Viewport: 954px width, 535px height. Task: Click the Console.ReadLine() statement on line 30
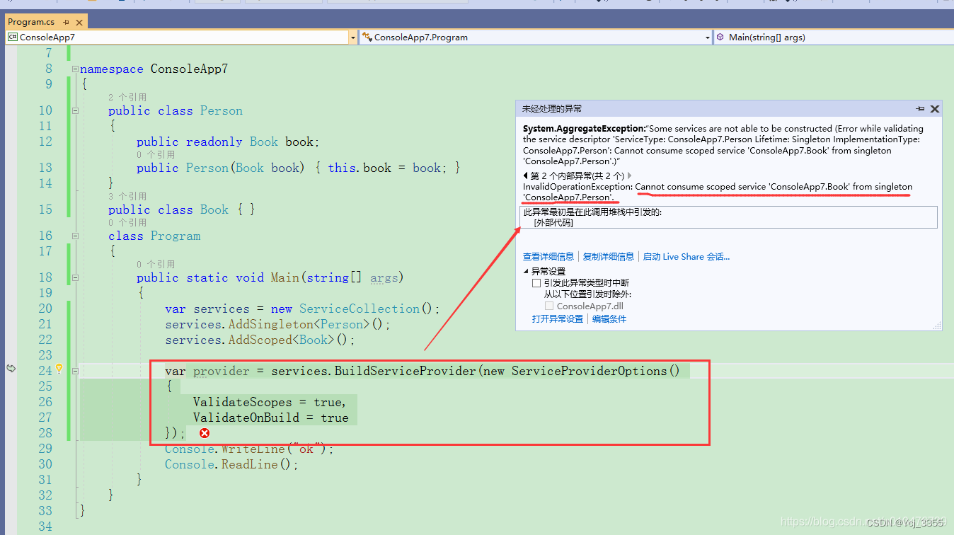click(x=231, y=464)
